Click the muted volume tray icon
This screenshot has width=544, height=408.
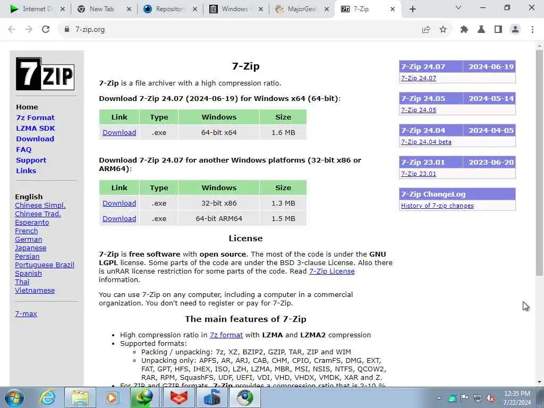(x=490, y=398)
